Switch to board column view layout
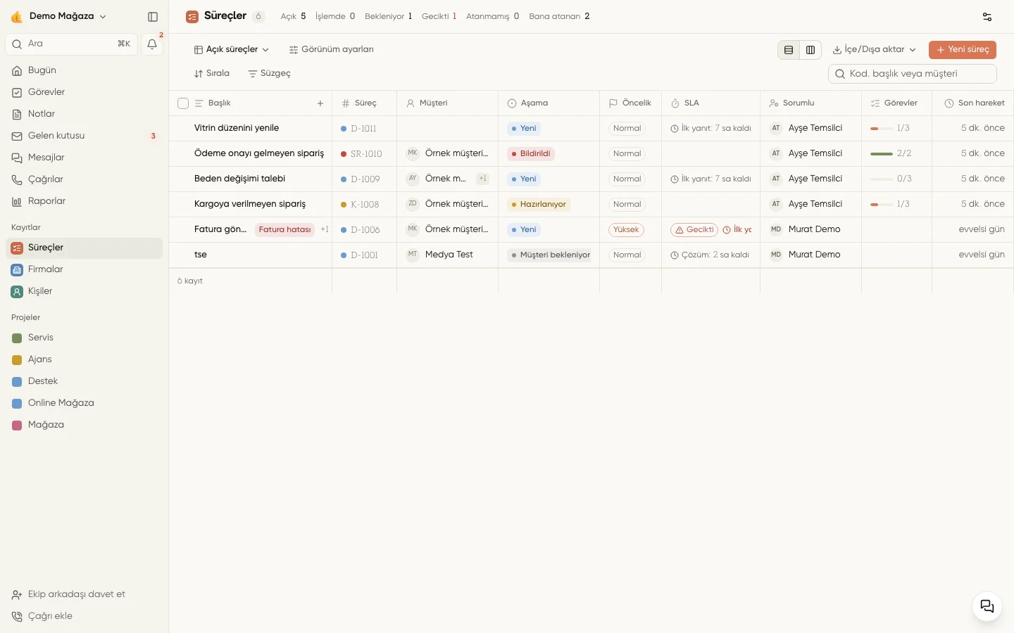Image resolution: width=1014 pixels, height=633 pixels. (x=810, y=50)
